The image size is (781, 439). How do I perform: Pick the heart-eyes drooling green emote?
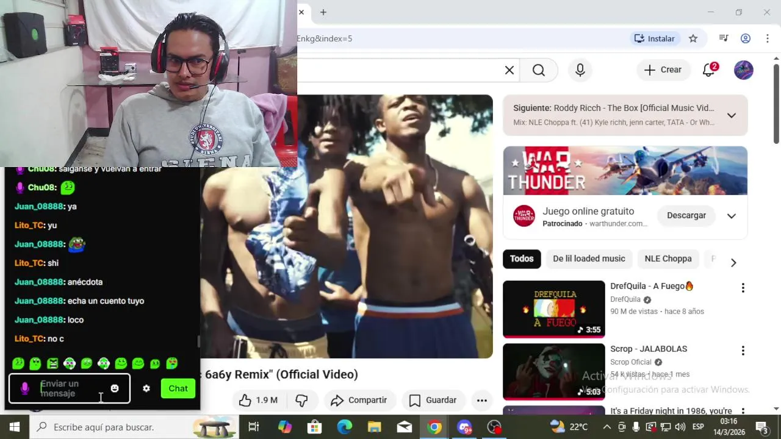tap(172, 363)
